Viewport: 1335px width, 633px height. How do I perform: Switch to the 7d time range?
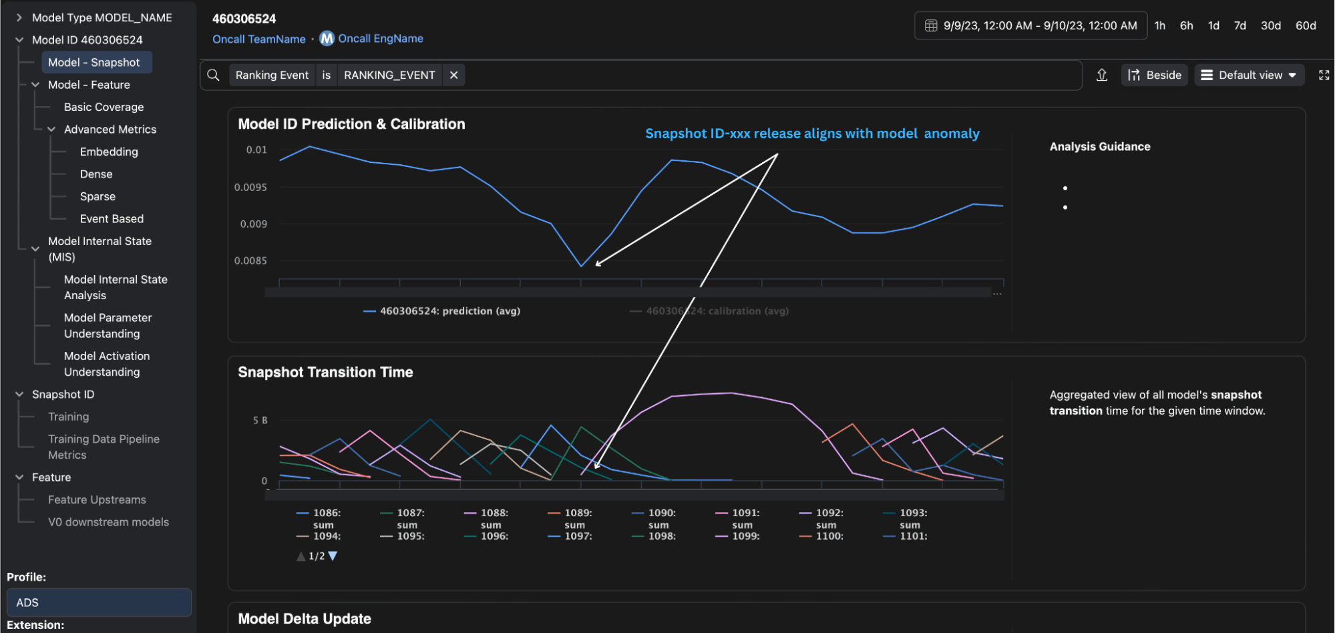(x=1239, y=25)
